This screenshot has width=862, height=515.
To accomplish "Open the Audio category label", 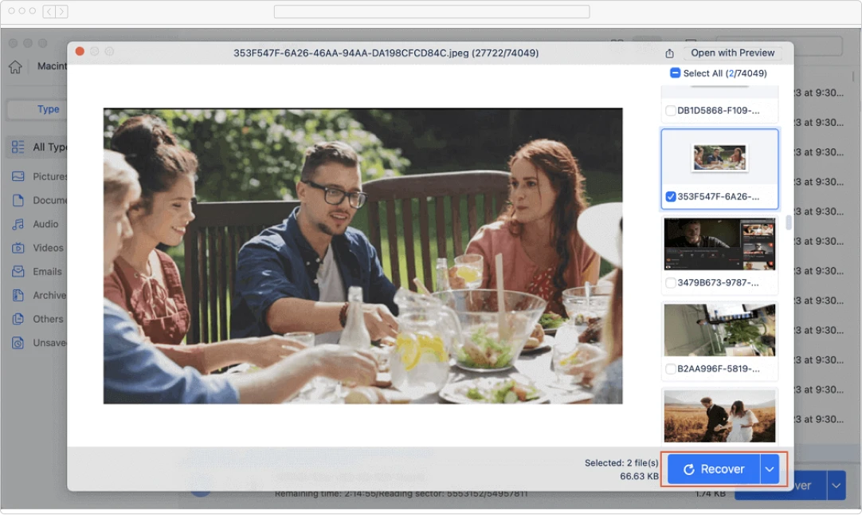I will pos(45,224).
